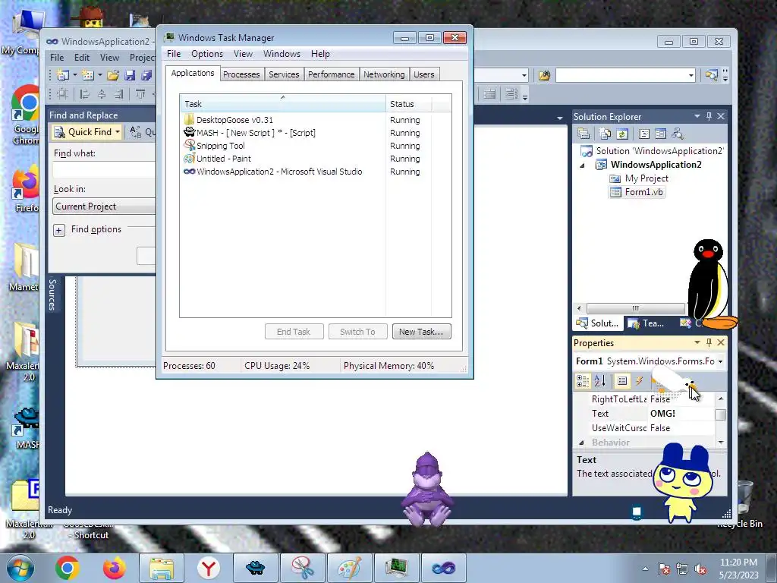Open Snipping Tool from taskbar
The image size is (777, 583).
[302, 568]
